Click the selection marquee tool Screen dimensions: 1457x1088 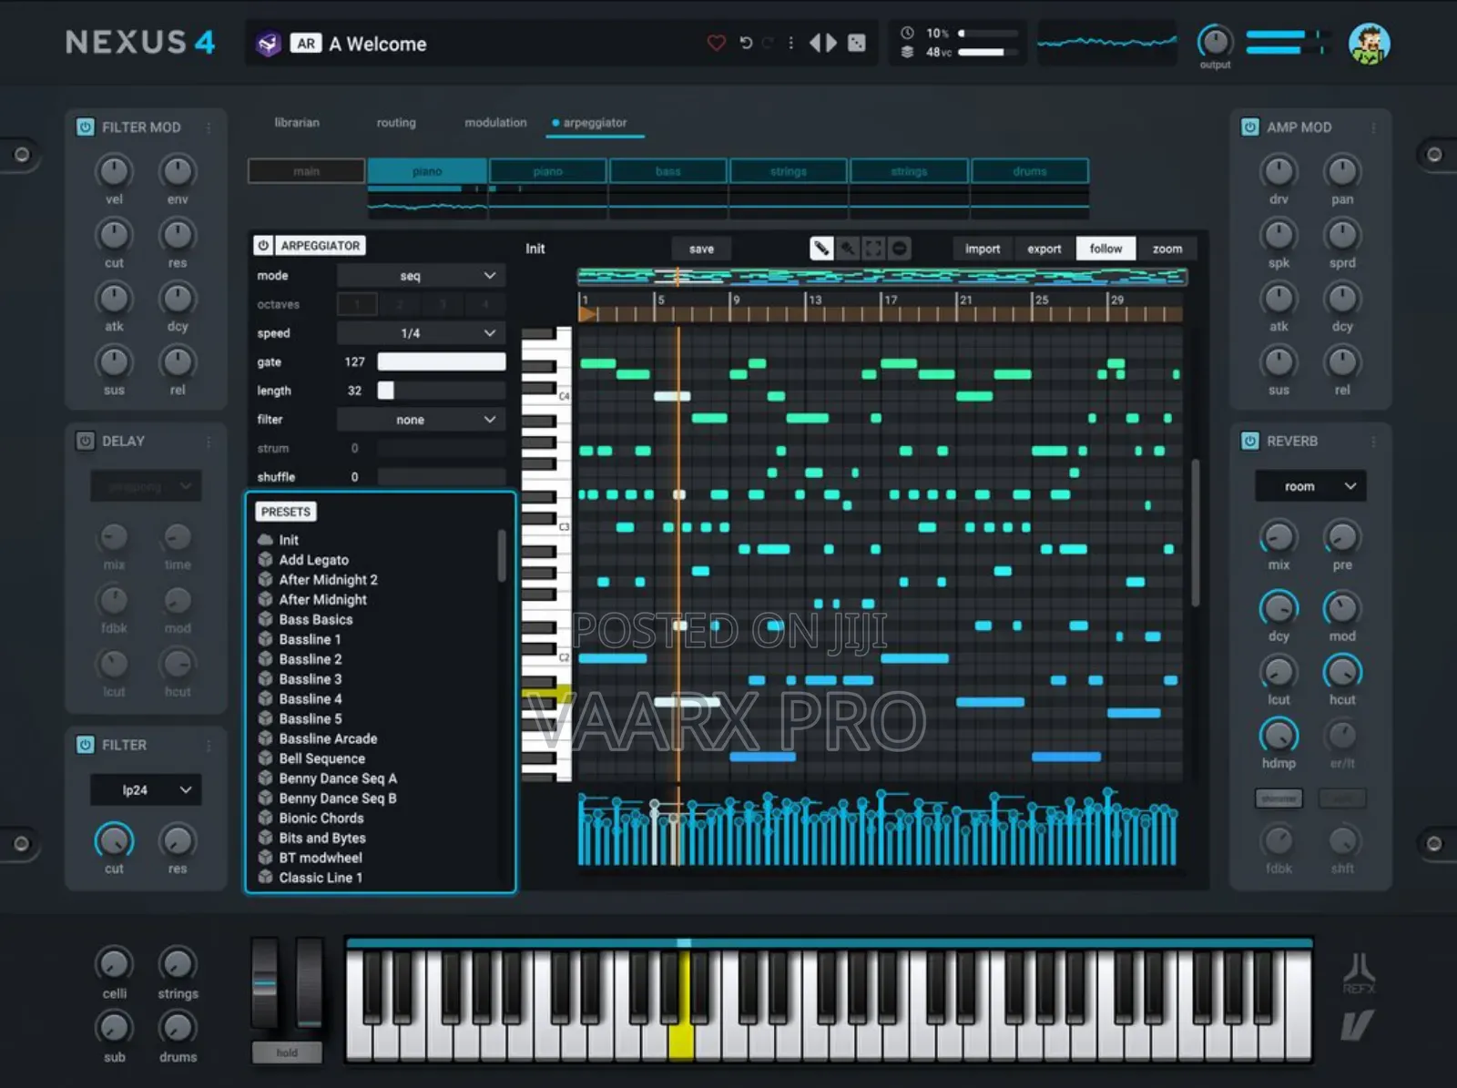tap(873, 248)
